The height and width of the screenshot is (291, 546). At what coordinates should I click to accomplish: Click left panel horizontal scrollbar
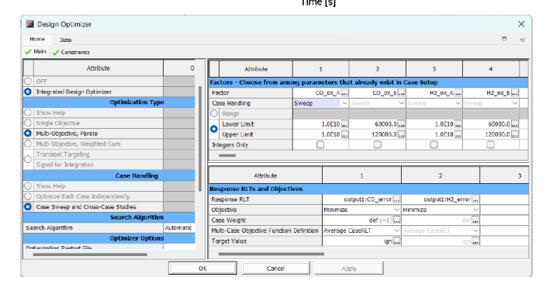click(x=90, y=255)
